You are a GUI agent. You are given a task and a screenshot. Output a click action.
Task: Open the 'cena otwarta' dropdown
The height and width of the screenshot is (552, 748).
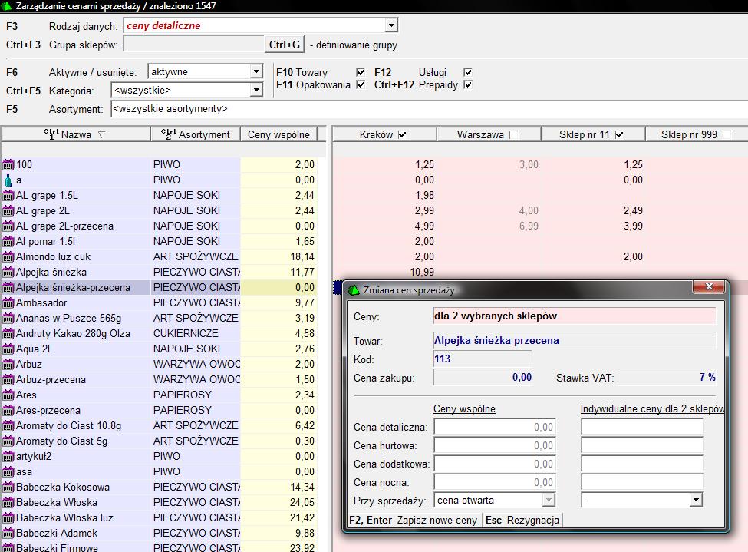point(549,500)
